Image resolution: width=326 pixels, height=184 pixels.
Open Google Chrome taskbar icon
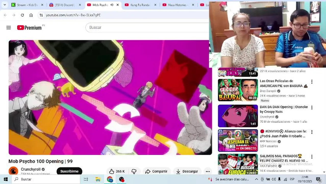pos(110,179)
